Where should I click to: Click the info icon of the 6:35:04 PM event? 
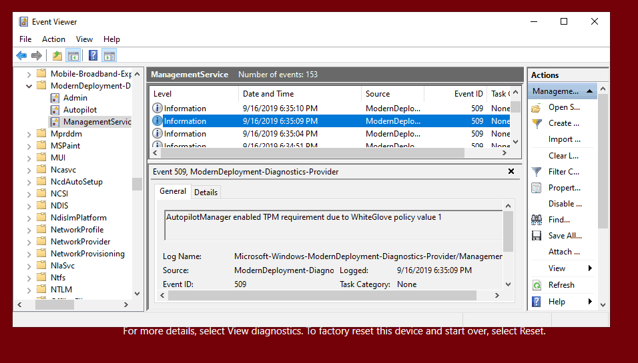[157, 134]
